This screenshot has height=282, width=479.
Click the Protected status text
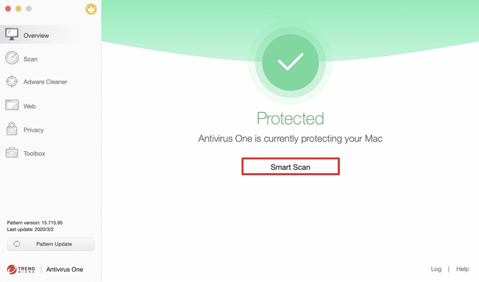pyautogui.click(x=290, y=118)
